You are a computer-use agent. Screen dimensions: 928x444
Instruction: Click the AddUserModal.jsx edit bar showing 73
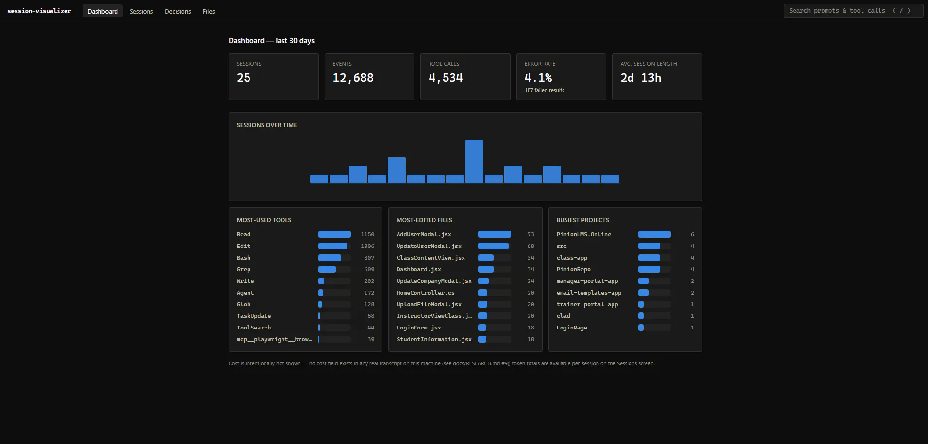click(x=494, y=234)
